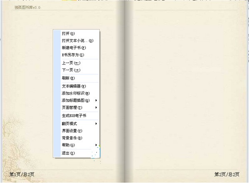
Task: Click 退出 to quit the app
Action: 76,153
